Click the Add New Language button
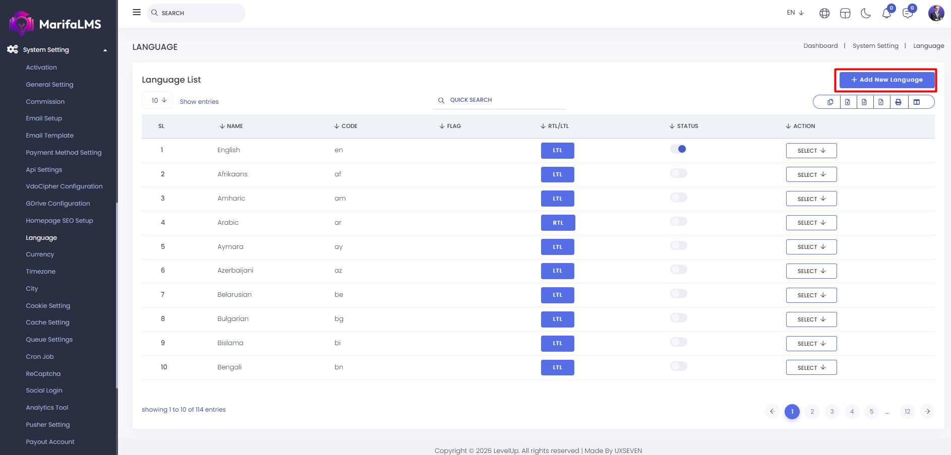Screen dimensions: 951x455 (x=886, y=80)
